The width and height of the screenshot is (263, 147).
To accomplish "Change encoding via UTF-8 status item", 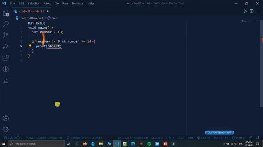I will (170, 138).
